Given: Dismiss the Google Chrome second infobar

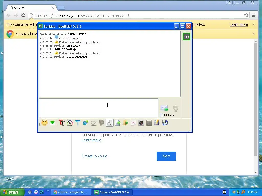Looking at the screenshot, I should point(254,34).
